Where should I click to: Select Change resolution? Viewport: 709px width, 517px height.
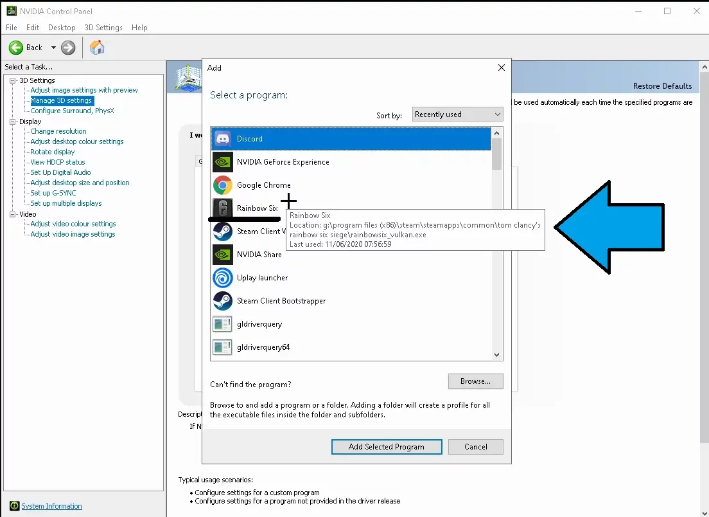(58, 131)
